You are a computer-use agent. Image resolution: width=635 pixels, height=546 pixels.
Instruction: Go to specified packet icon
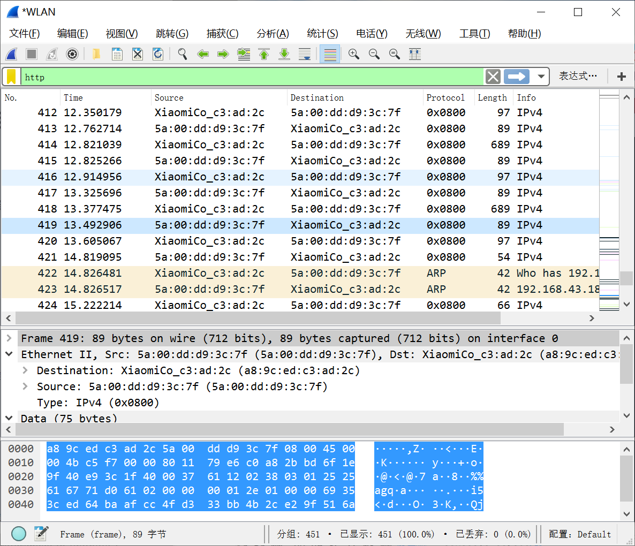[244, 54]
